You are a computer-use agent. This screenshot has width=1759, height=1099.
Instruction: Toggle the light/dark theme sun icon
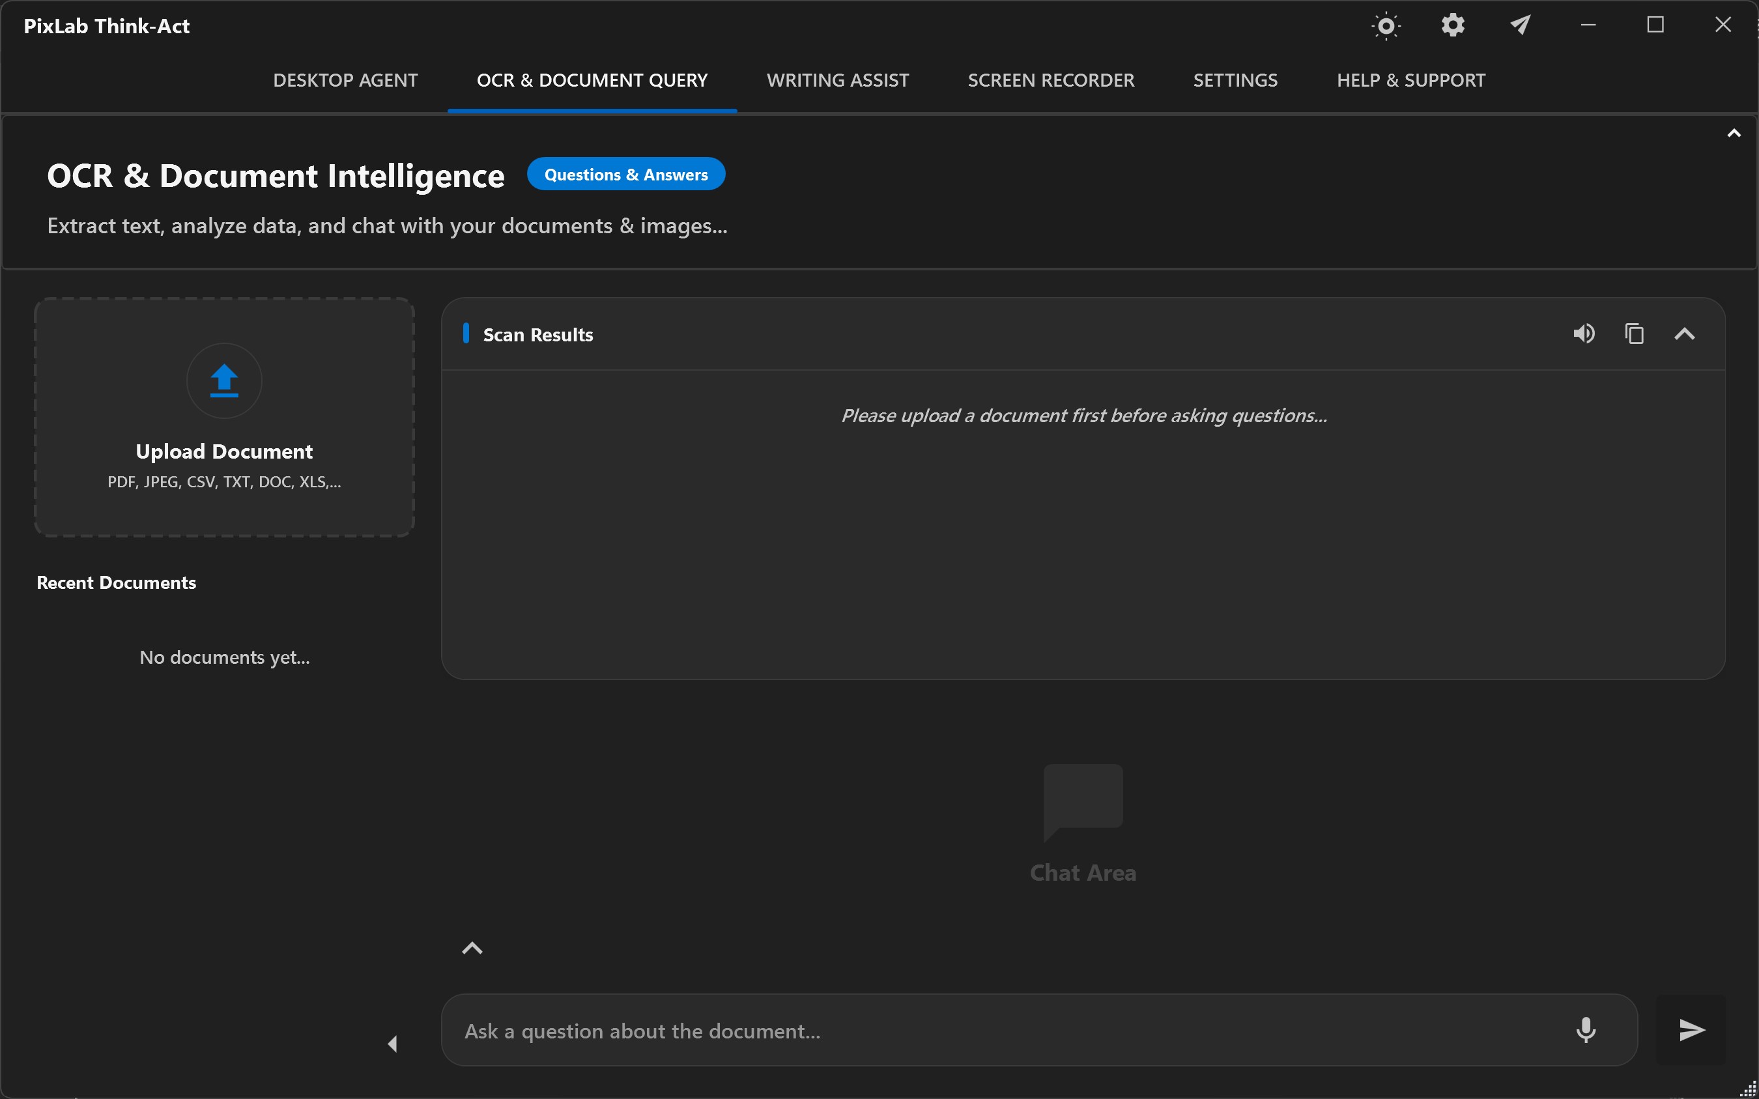[1386, 26]
